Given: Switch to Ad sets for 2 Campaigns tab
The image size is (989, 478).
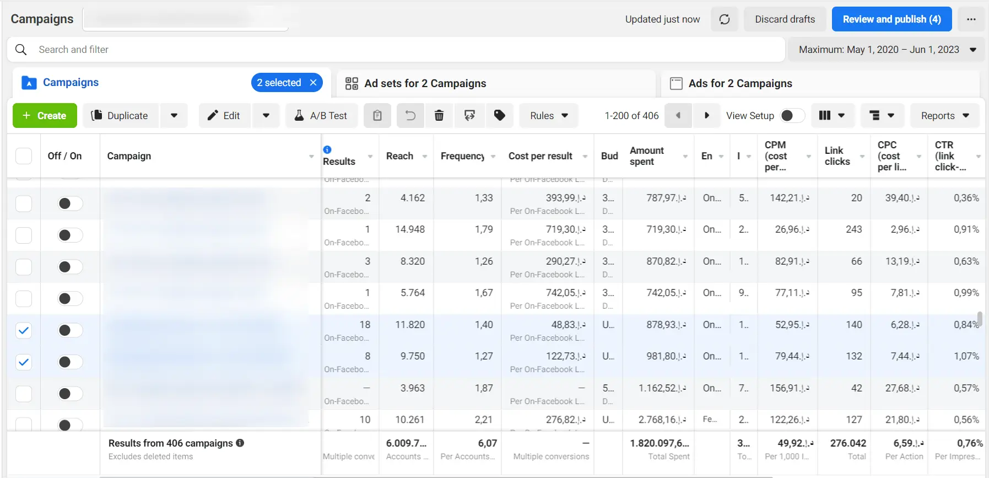Looking at the screenshot, I should coord(425,83).
